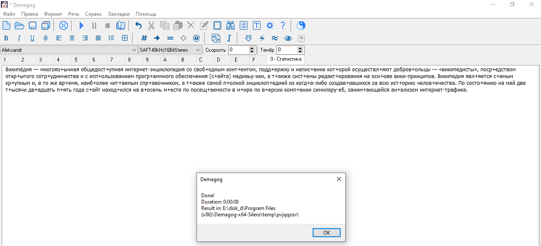
Task: Click the yin-yang icon in toolbar
Action: tap(301, 25)
